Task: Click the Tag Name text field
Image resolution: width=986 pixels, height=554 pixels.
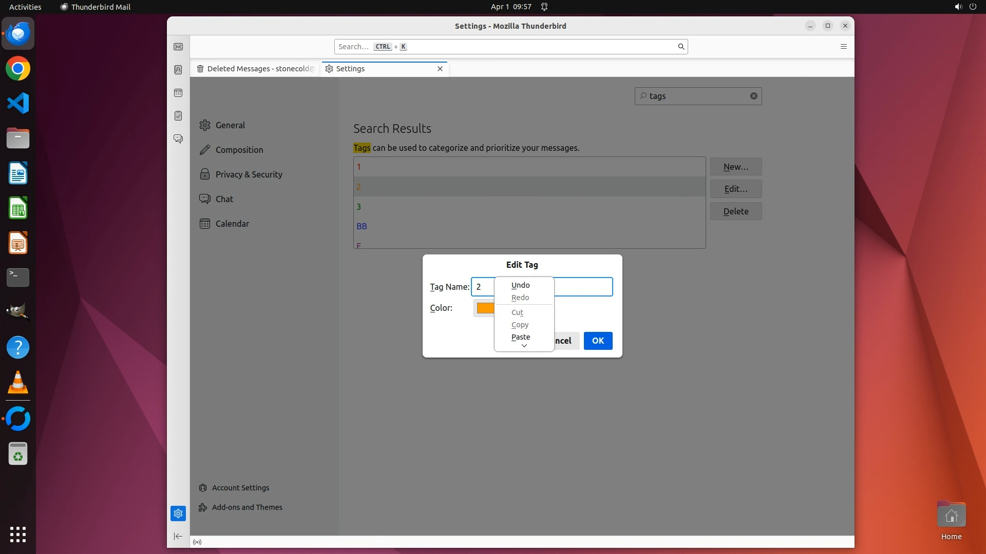Action: tap(583, 287)
